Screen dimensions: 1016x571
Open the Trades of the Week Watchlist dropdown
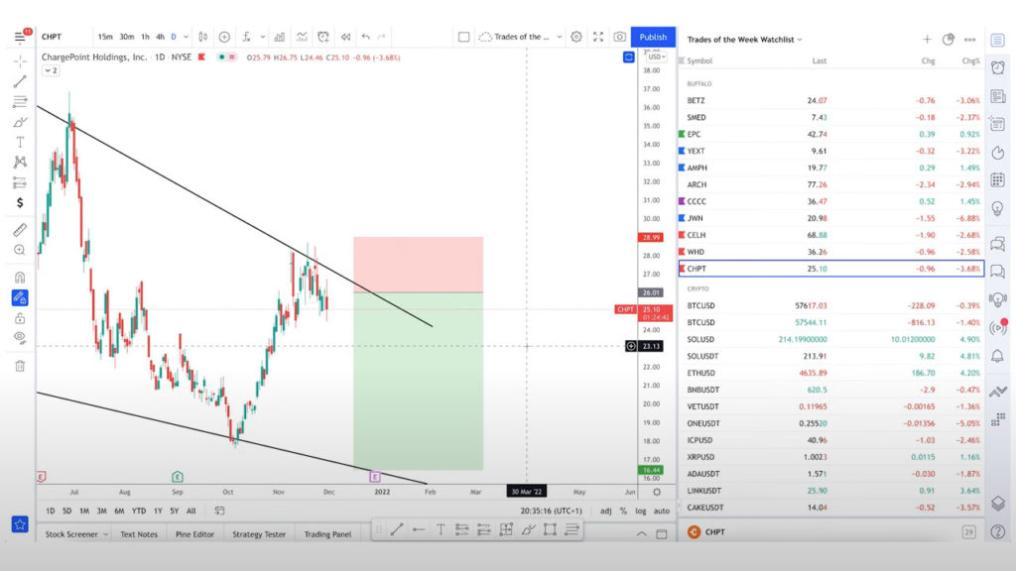(744, 40)
